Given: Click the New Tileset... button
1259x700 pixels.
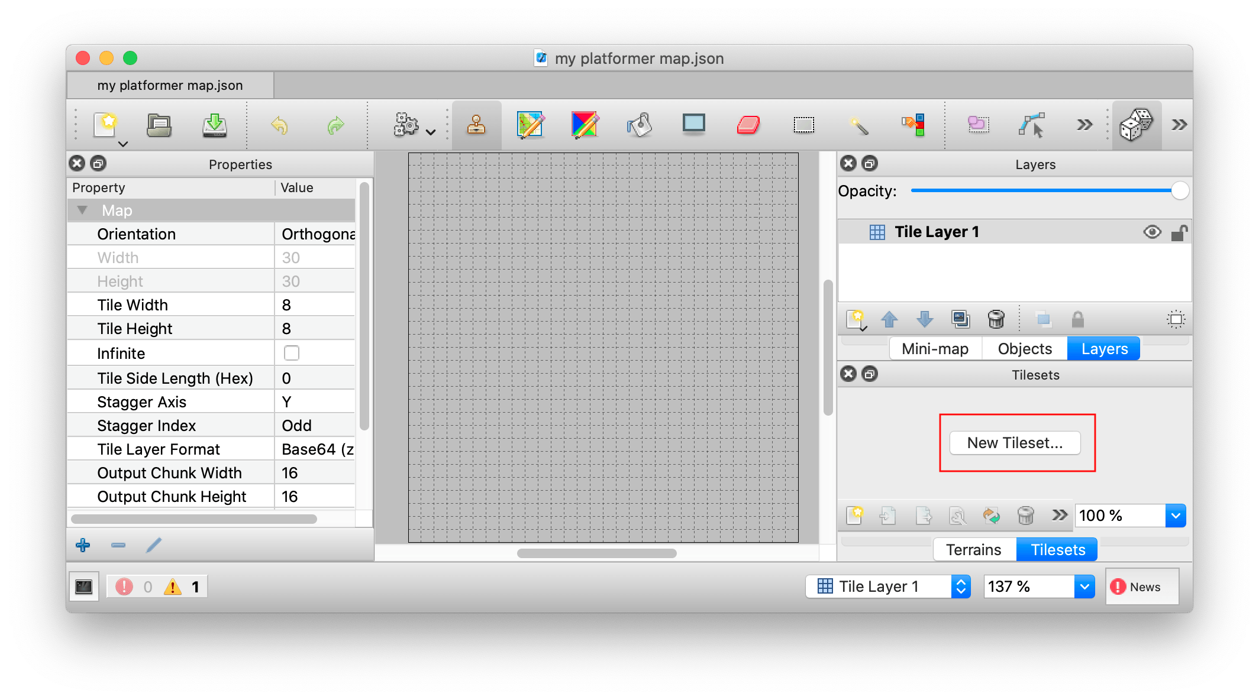Looking at the screenshot, I should (x=1015, y=443).
